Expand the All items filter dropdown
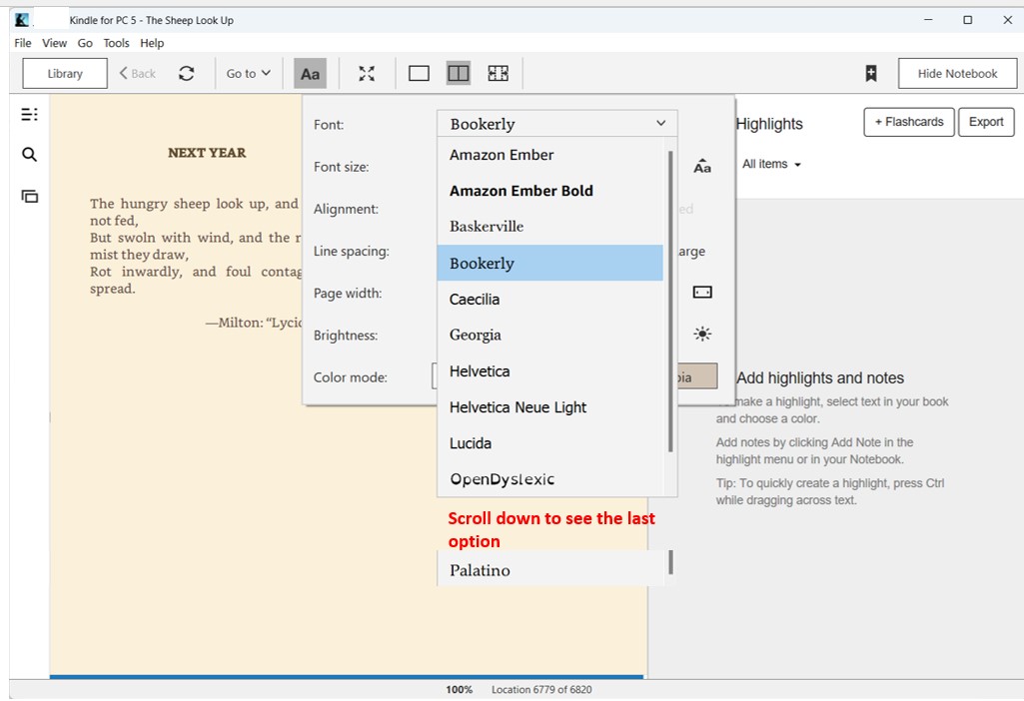Screen dimensions: 1024x701 [x=770, y=163]
